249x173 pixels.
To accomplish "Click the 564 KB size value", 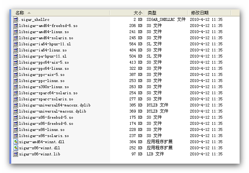I will coord(136,44).
